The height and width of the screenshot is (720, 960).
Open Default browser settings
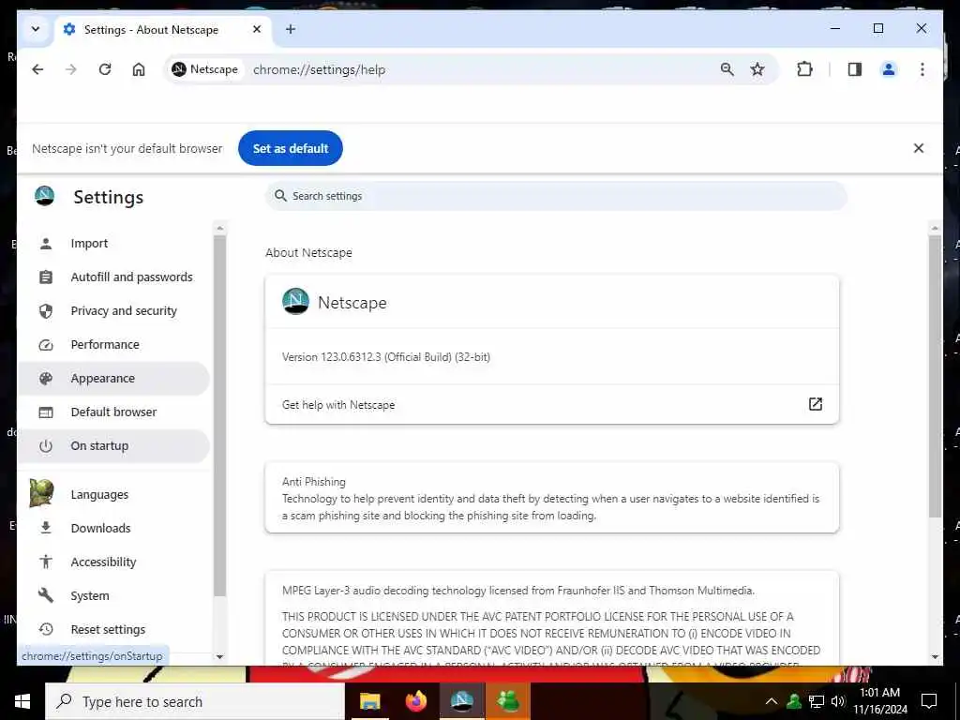coord(113,412)
